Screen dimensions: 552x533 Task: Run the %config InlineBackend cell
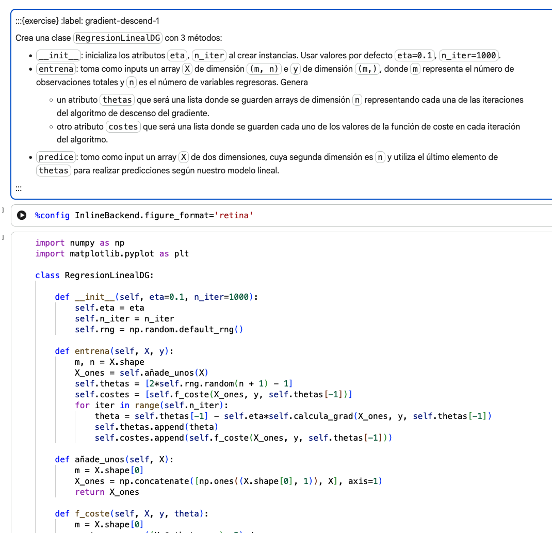pos(22,215)
